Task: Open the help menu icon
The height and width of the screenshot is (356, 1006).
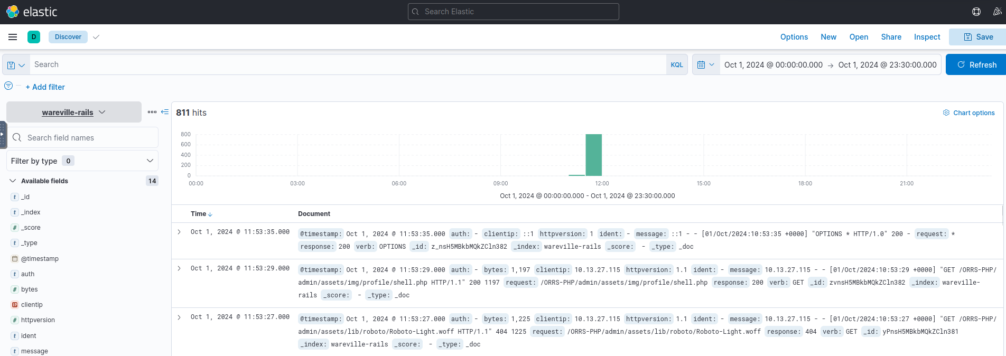Action: 976,12
